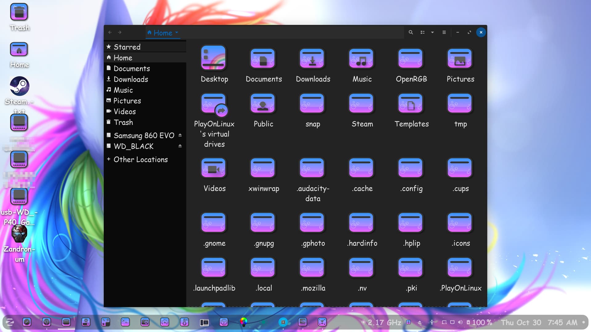Select the .config folder
This screenshot has width=591, height=332.
point(411,168)
